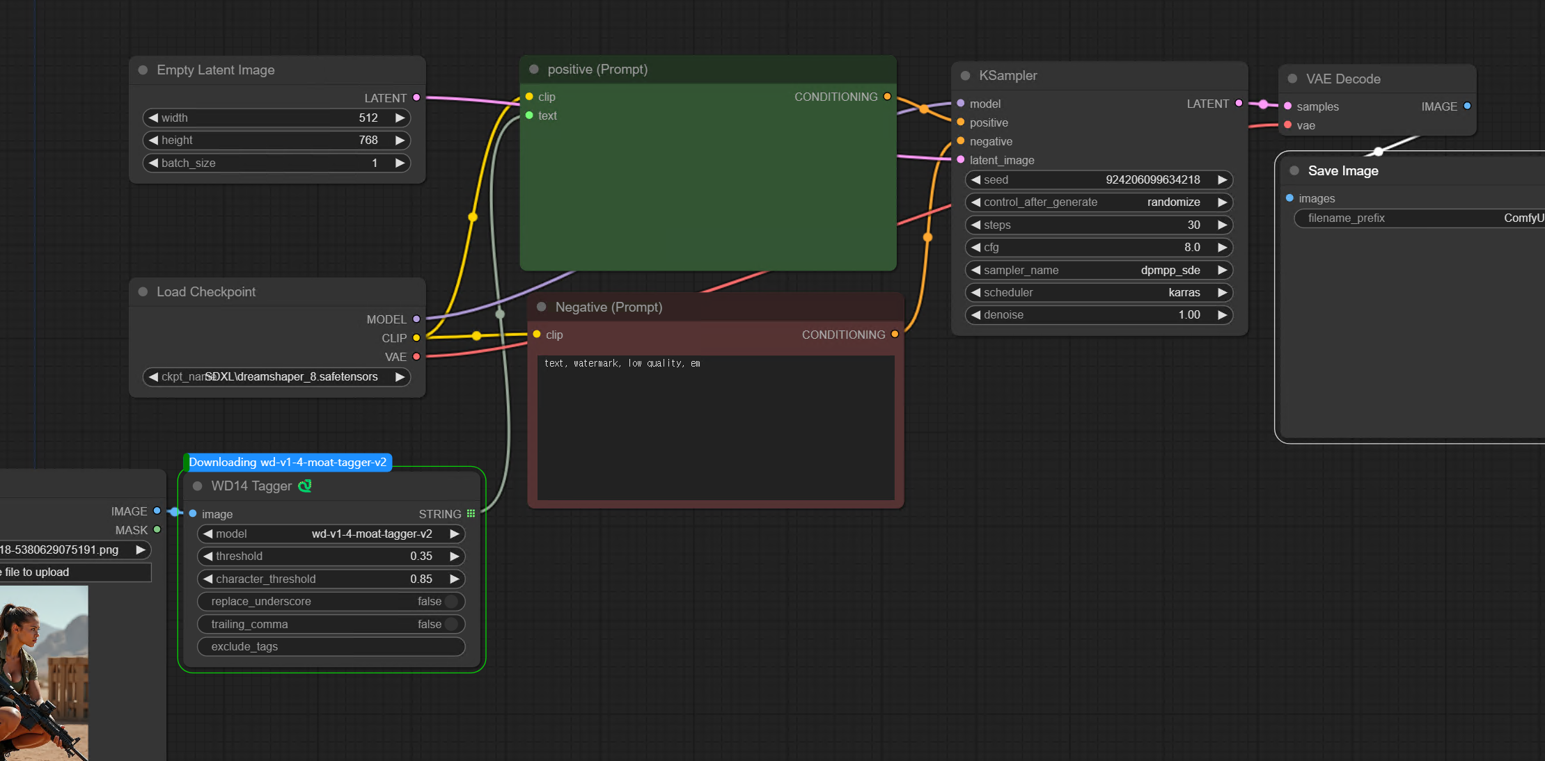Viewport: 1545px width, 761px height.
Task: Collapse the Load Checkpoint node dot
Action: (x=143, y=292)
